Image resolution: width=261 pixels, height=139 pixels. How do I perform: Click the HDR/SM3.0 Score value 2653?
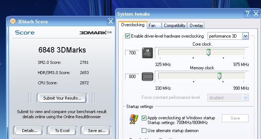coord(84,73)
